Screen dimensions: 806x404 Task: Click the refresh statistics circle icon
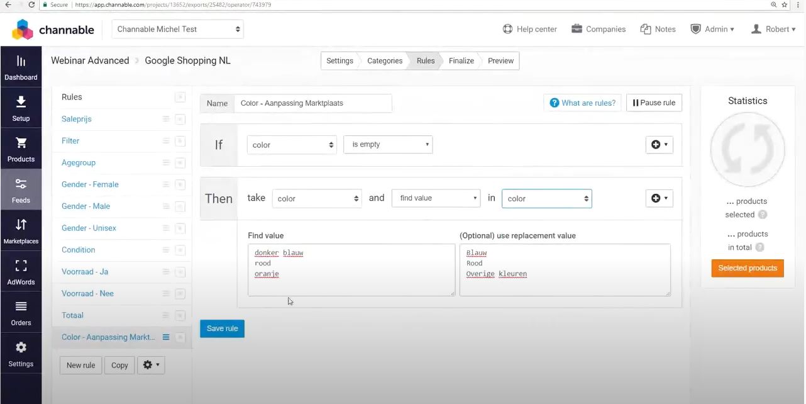click(x=747, y=150)
